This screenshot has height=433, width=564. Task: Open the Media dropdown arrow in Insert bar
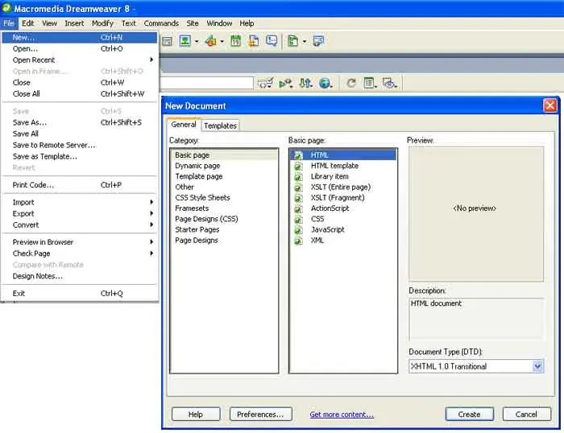222,41
